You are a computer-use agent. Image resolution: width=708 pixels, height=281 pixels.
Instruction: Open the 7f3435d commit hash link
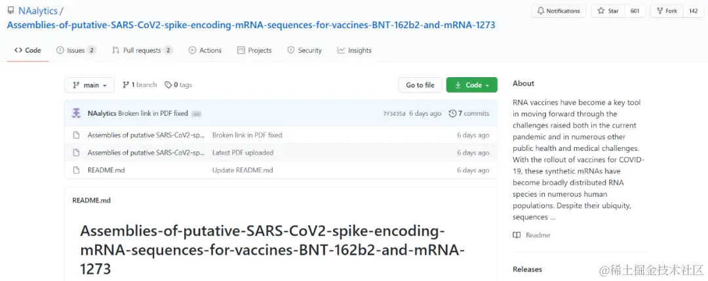[394, 114]
